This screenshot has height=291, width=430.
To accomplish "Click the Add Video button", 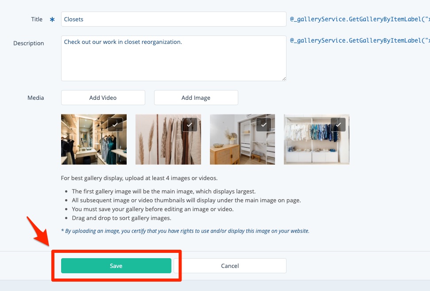I will tap(103, 98).
